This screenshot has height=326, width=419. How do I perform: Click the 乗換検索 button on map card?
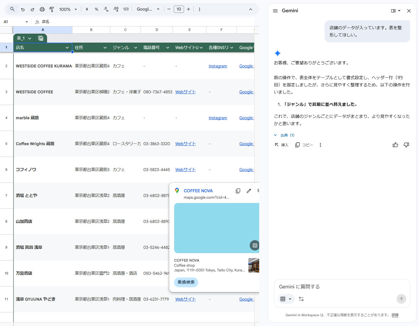[186, 282]
